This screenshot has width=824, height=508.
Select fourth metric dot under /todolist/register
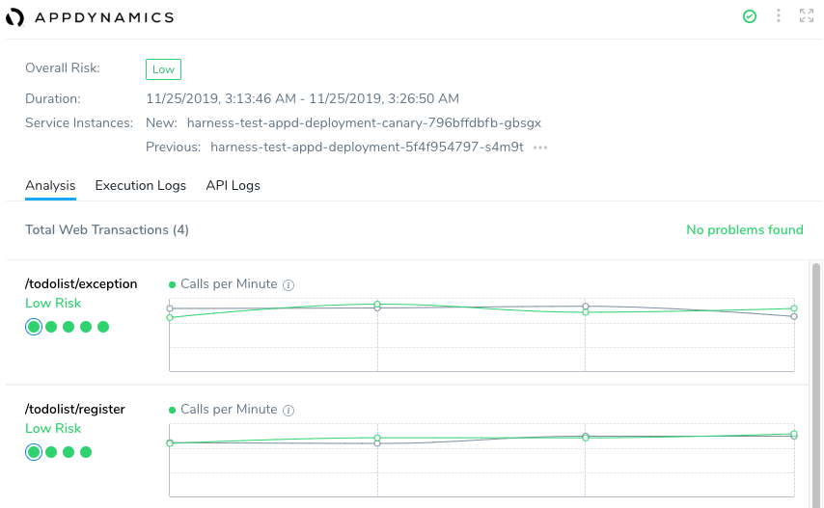(x=86, y=452)
